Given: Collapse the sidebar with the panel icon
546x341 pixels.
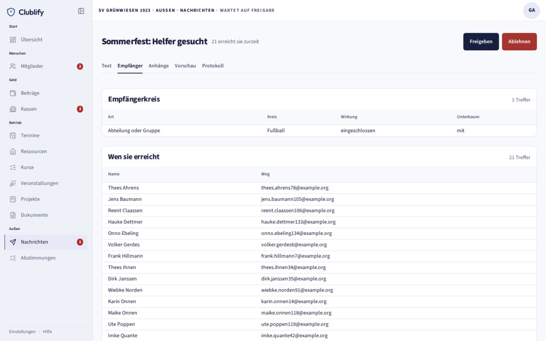Looking at the screenshot, I should coord(81,11).
